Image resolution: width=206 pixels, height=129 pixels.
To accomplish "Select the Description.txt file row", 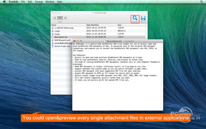I will click(98, 37).
